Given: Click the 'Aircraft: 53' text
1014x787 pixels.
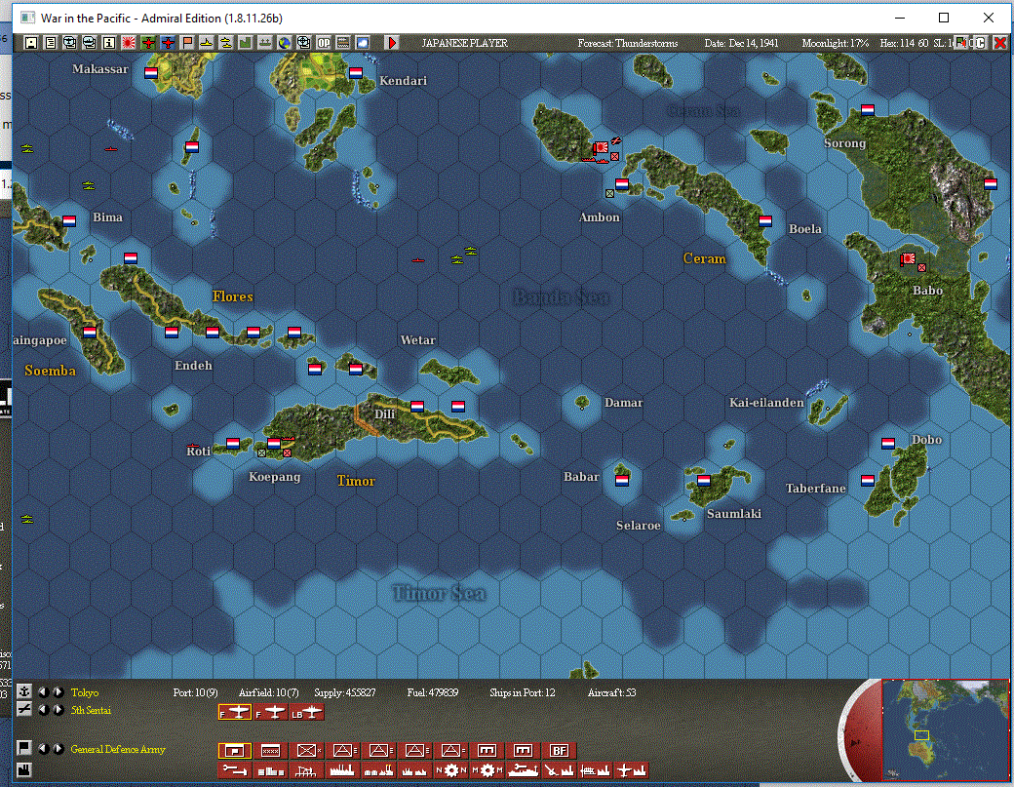Looking at the screenshot, I should click(611, 692).
